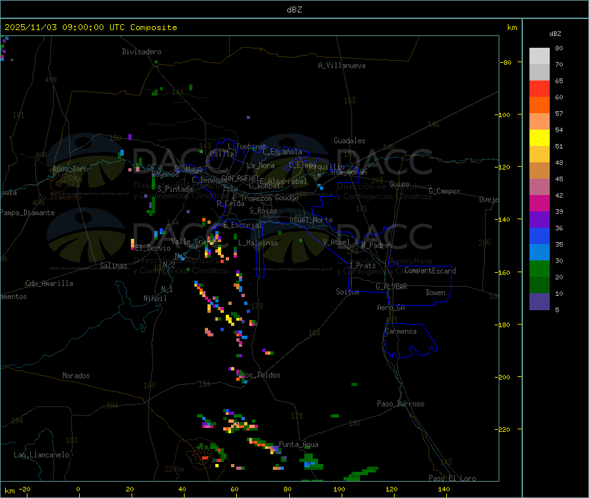
Task: Click the '2025/11/03 09:00:00 UTC Composite' timestamp
Action: pyautogui.click(x=90, y=27)
